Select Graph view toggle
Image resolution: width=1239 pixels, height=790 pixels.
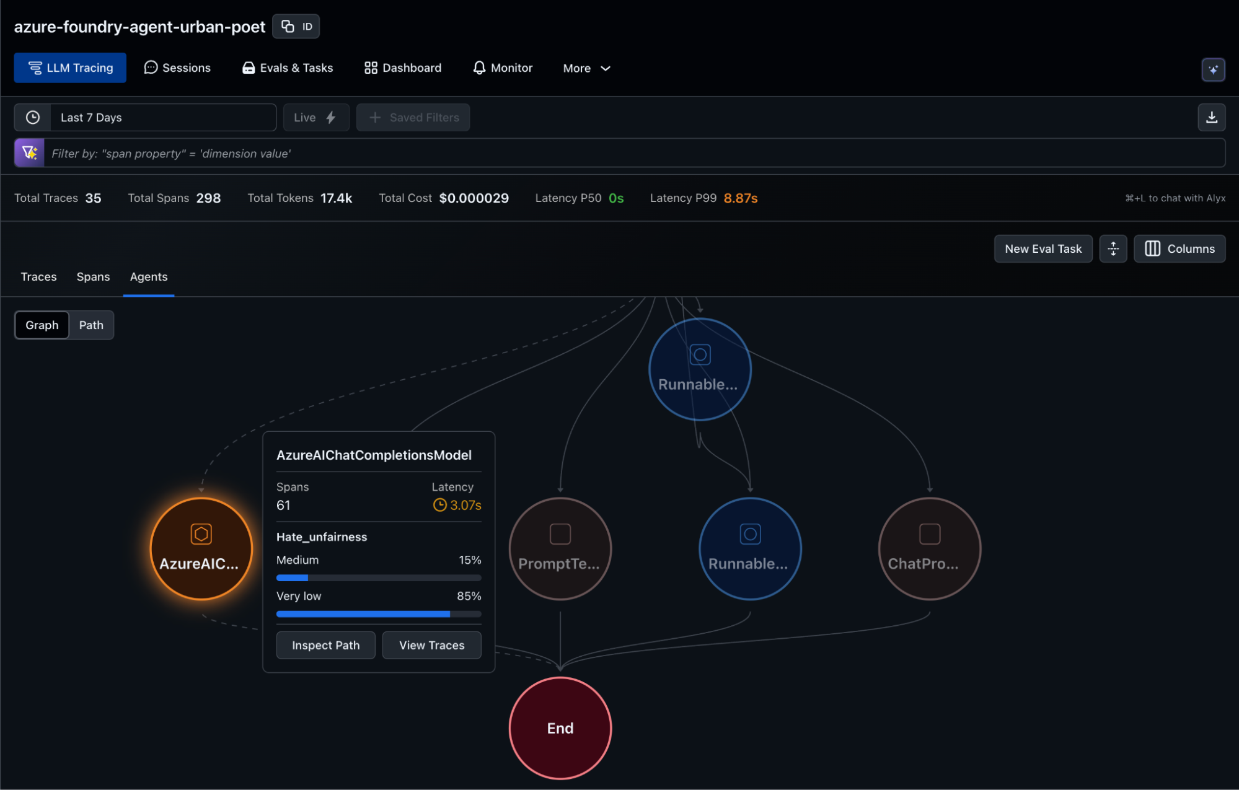click(42, 325)
